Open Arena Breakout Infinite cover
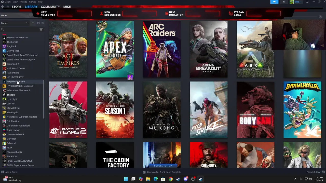326x183 pixels. pos(209,49)
